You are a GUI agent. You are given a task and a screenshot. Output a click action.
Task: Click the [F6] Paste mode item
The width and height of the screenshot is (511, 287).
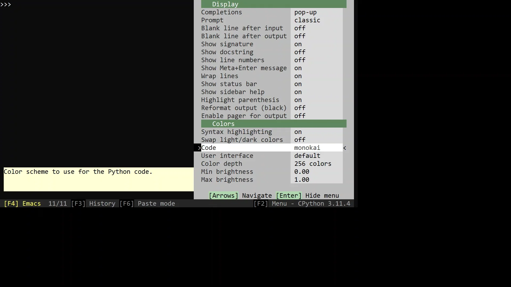point(147,204)
